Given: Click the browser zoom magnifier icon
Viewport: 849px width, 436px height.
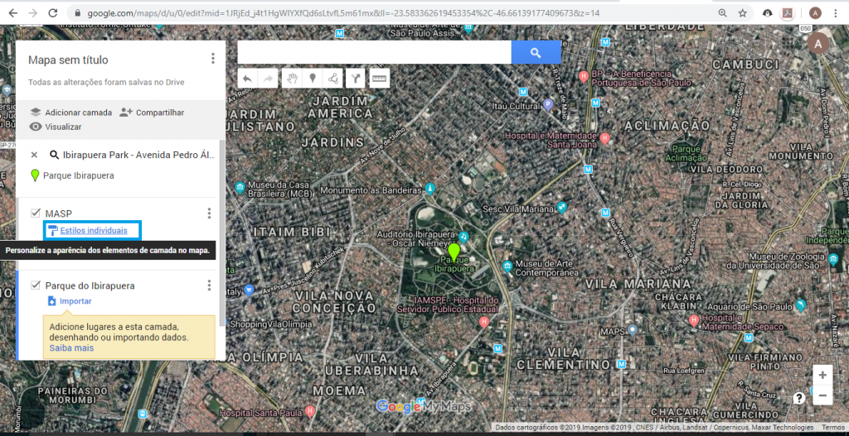Looking at the screenshot, I should [x=722, y=13].
